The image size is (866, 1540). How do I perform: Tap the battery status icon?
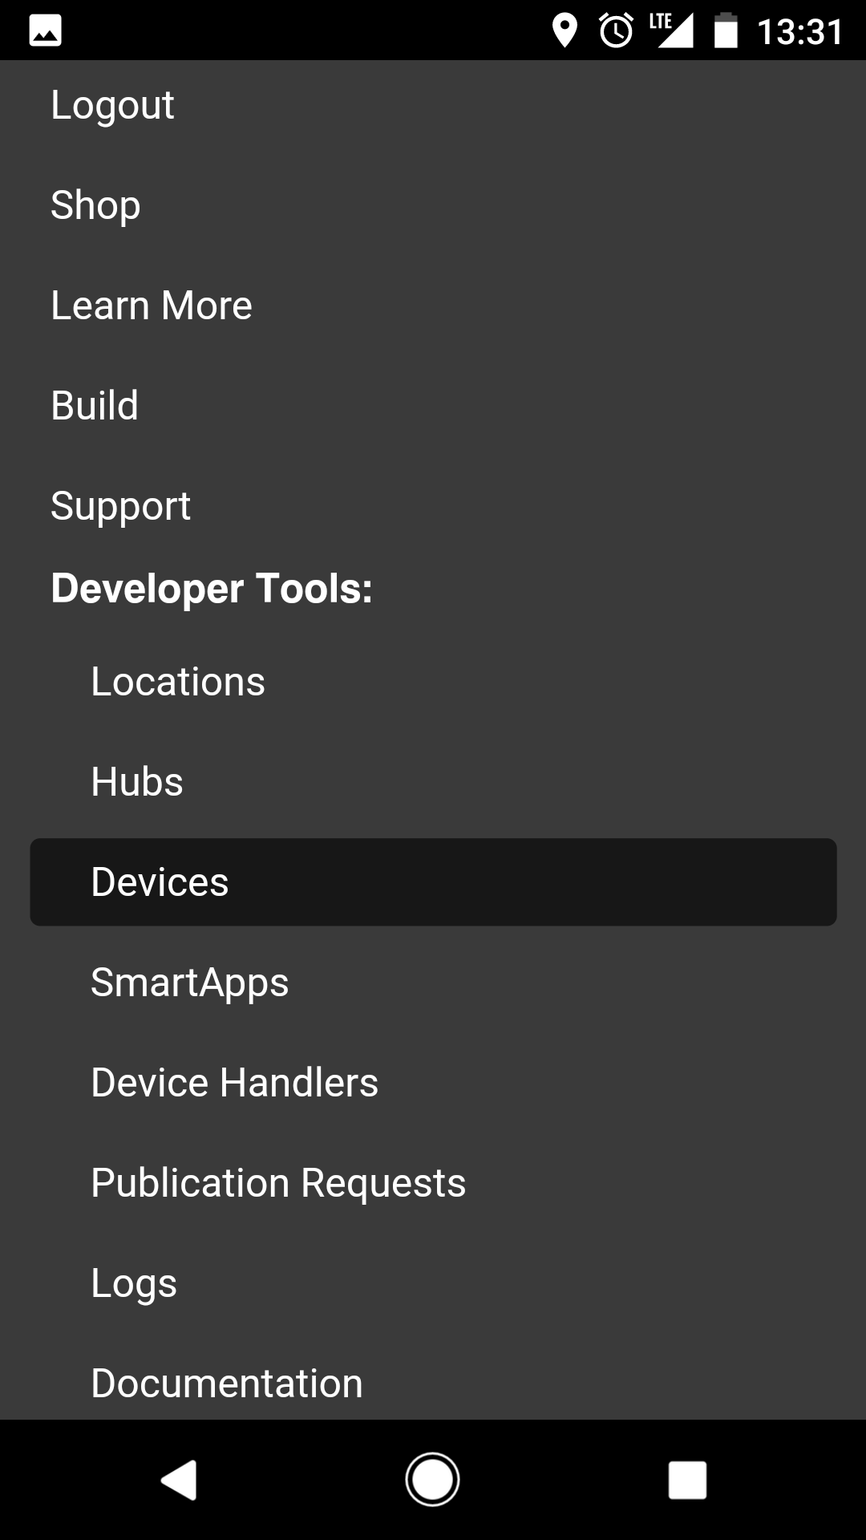coord(726,31)
